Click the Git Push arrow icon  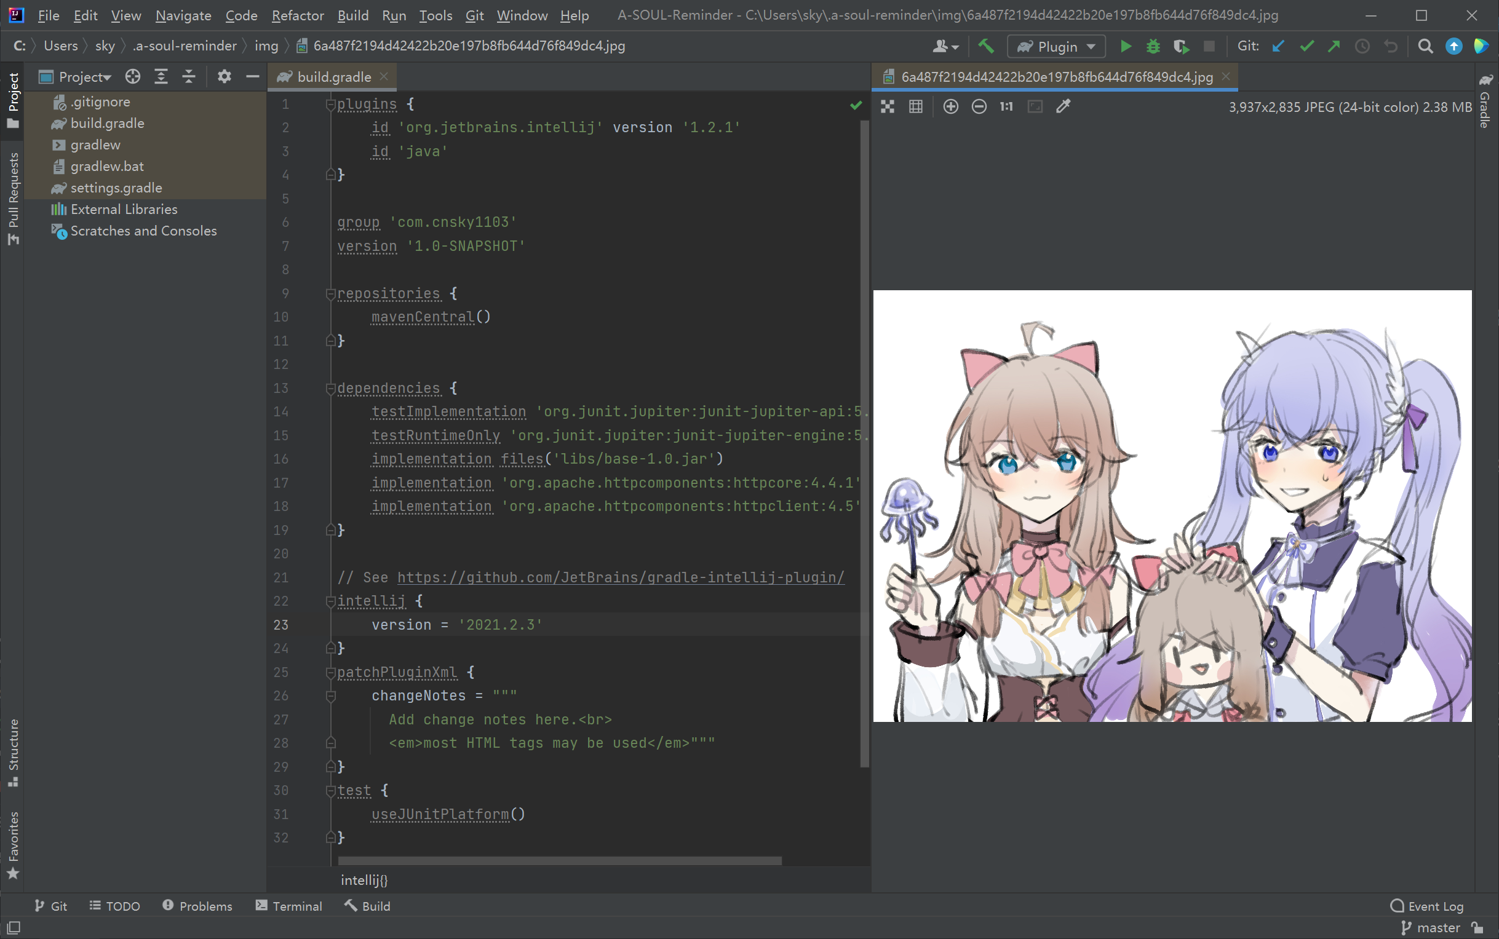pos(1334,47)
